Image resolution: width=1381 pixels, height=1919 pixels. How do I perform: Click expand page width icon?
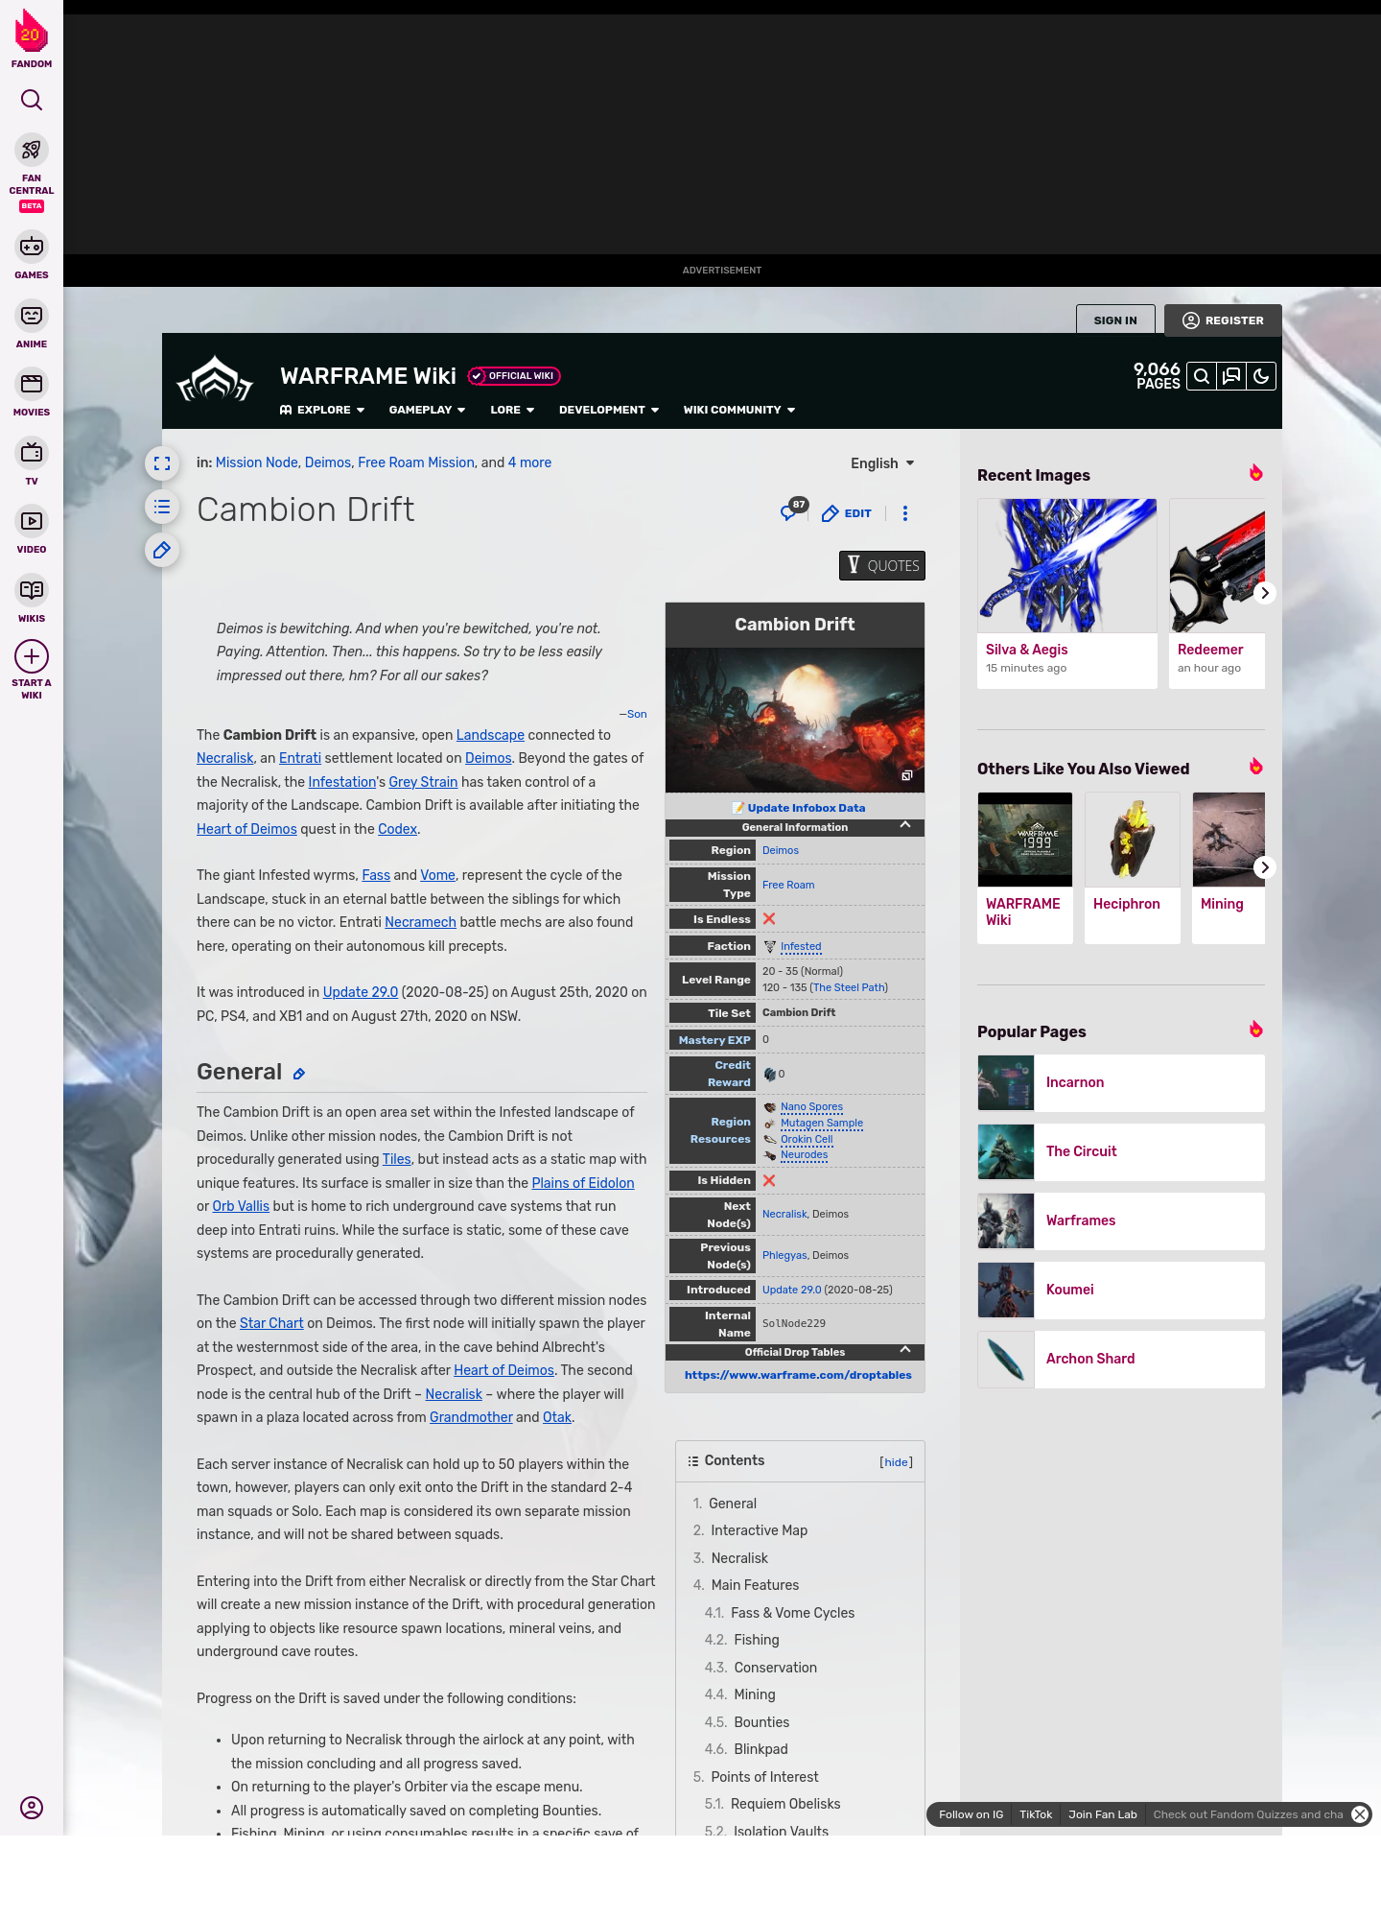[x=162, y=463]
